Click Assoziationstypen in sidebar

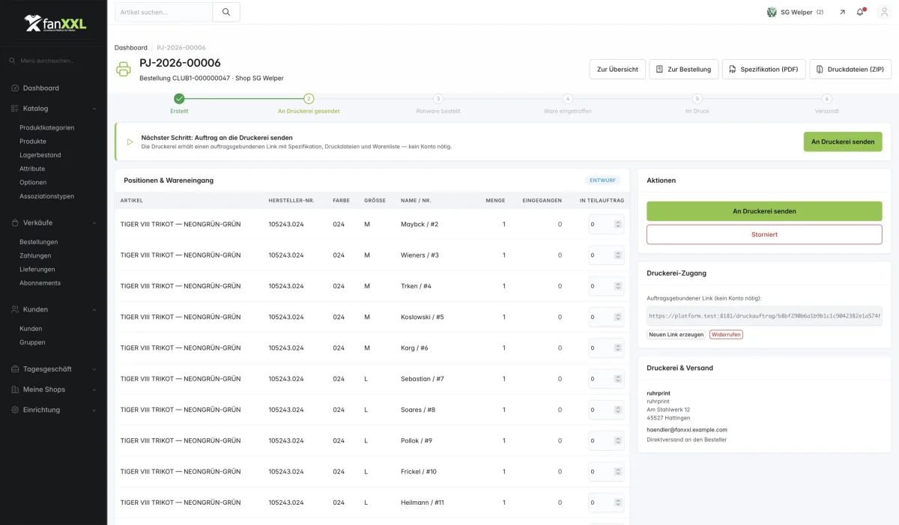click(46, 196)
